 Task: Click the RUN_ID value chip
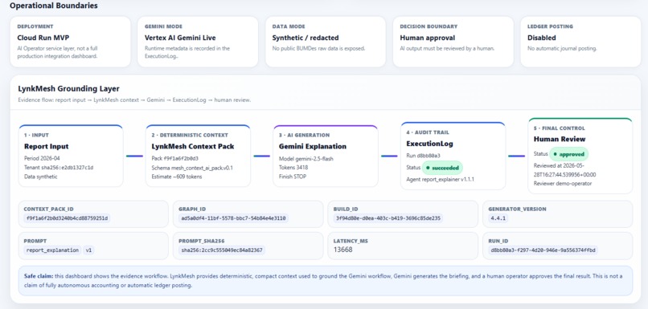pyautogui.click(x=543, y=250)
